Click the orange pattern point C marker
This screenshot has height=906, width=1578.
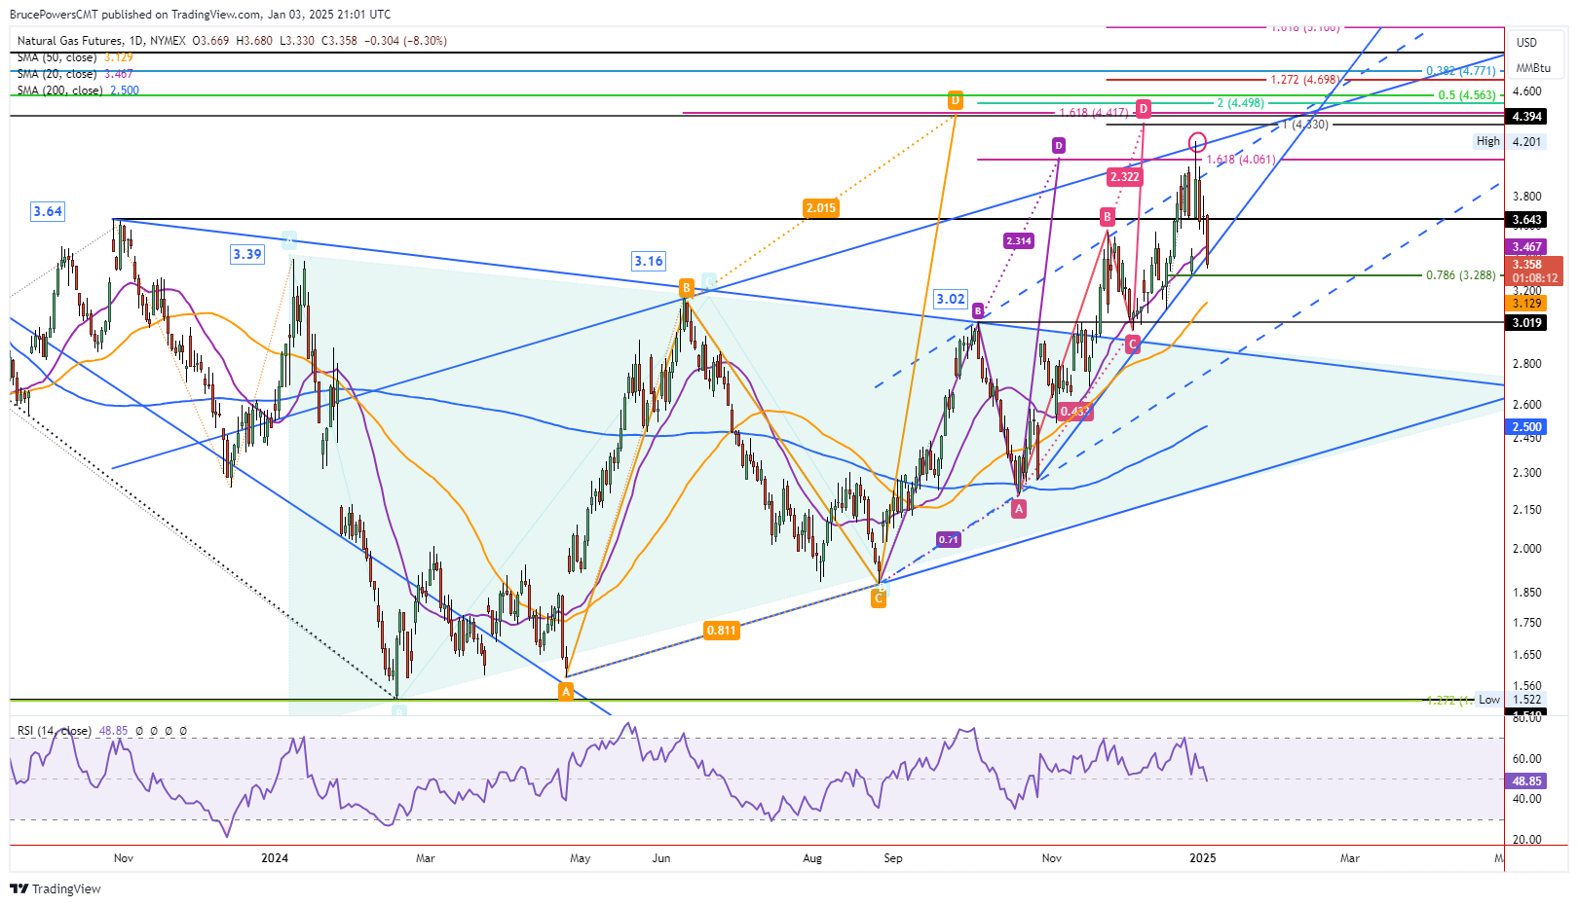879,598
